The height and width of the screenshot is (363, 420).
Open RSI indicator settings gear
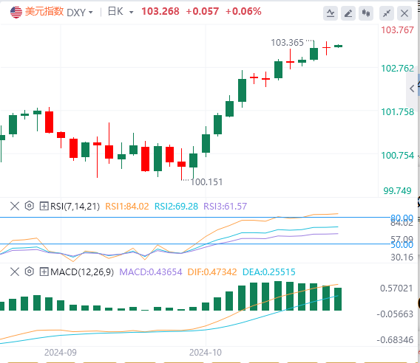click(x=29, y=206)
